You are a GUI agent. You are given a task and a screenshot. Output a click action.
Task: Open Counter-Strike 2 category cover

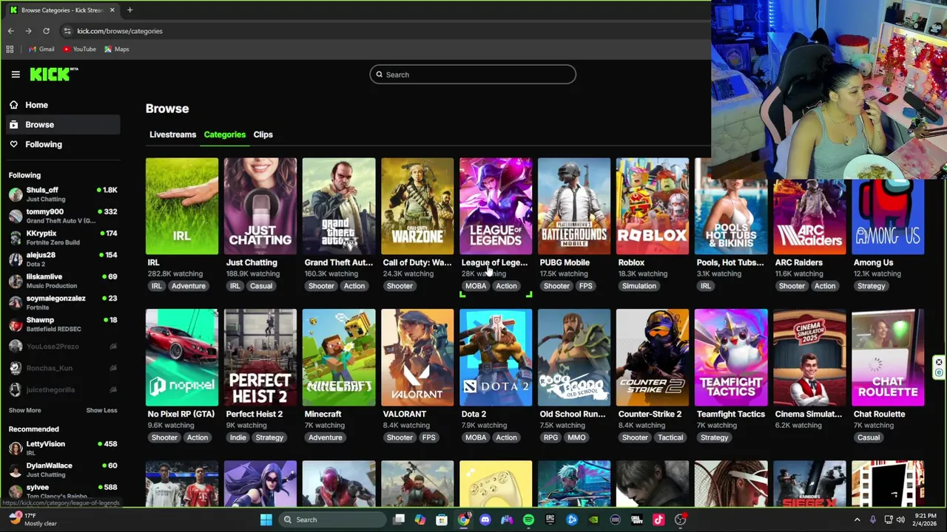click(x=653, y=358)
